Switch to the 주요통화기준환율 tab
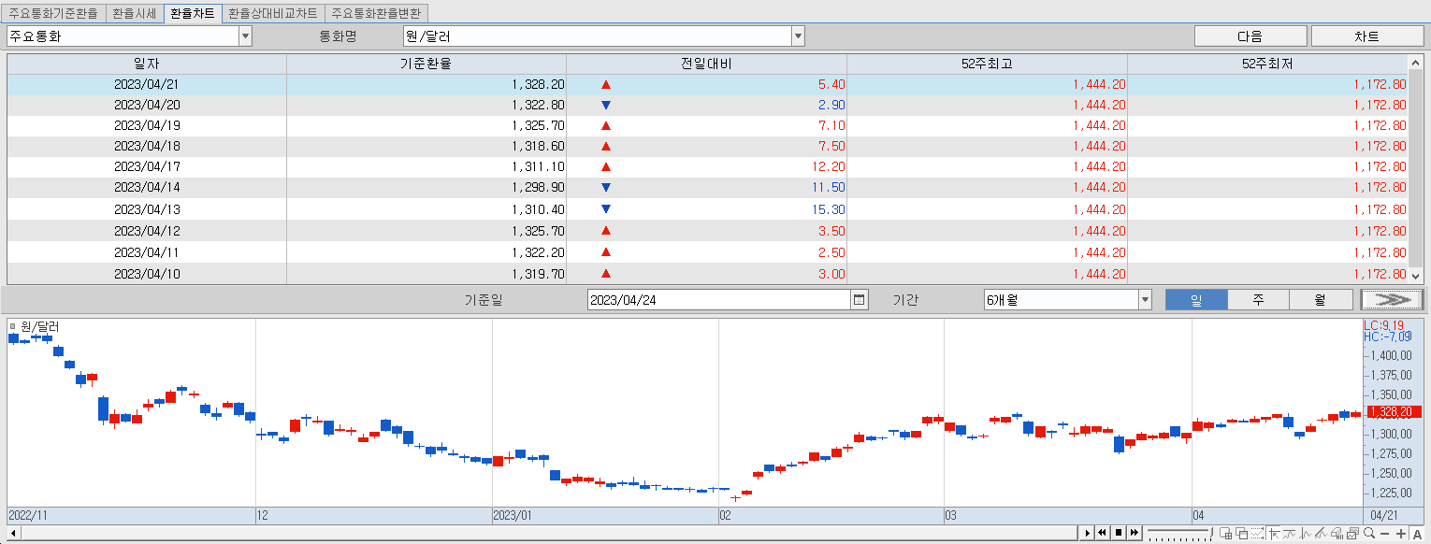1431x544 pixels. point(52,13)
